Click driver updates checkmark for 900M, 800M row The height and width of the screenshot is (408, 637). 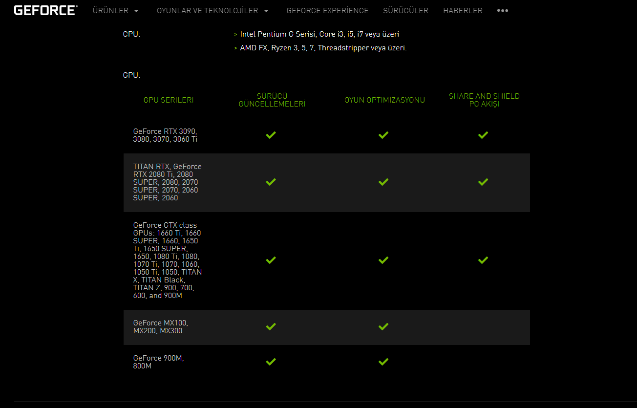click(x=271, y=362)
